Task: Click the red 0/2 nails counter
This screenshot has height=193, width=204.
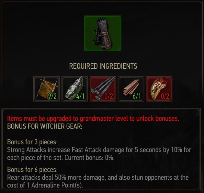Action: pyautogui.click(x=108, y=96)
